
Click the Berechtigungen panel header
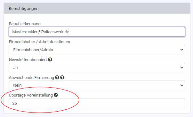tap(97, 8)
